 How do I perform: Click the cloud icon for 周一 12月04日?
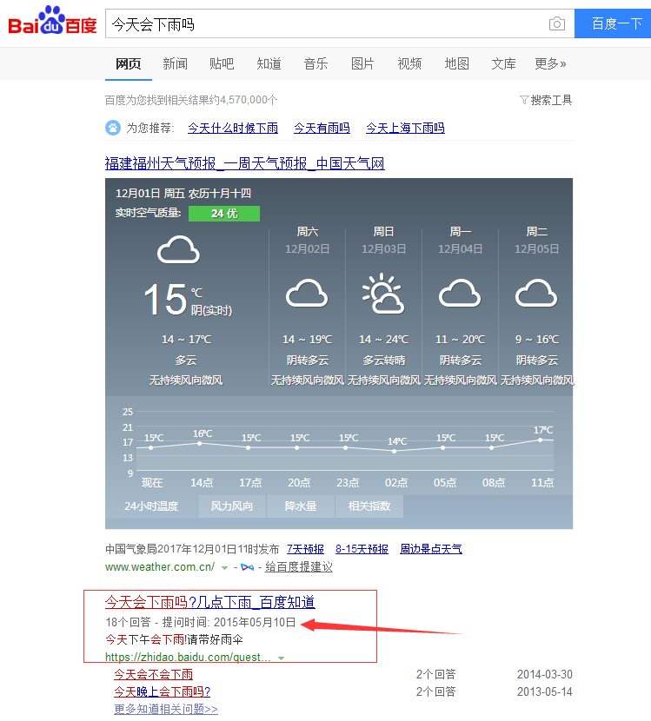tap(460, 293)
